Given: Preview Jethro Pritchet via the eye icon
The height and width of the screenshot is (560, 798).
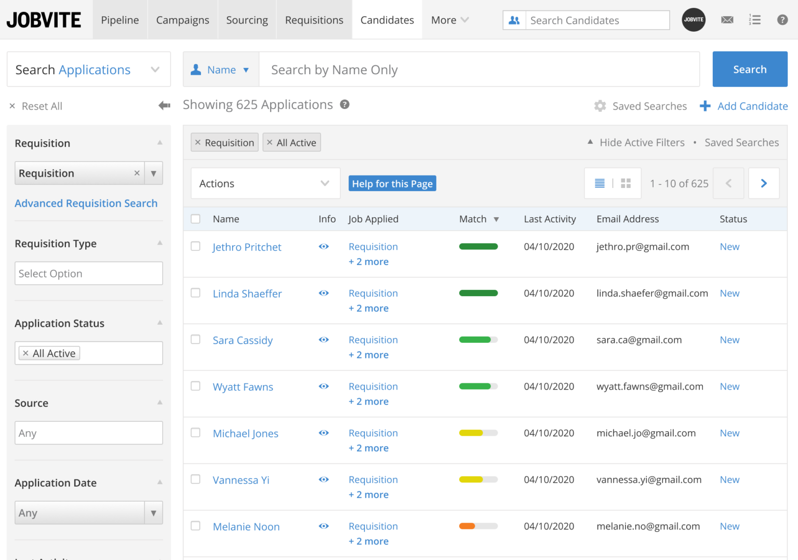Looking at the screenshot, I should 324,247.
